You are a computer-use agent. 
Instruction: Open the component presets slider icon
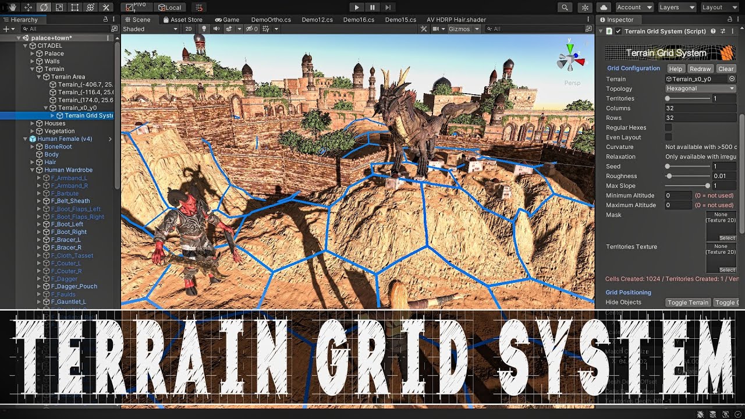coord(723,31)
